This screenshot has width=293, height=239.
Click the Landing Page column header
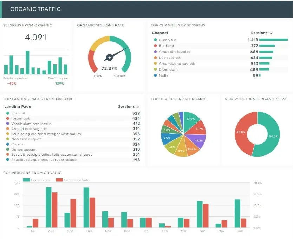point(18,107)
